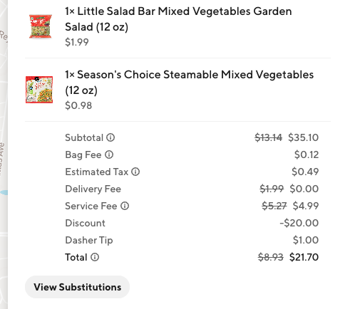Select Little Salad Bar Garden Salad item name
Screen dimensions: 360x309
pyautogui.click(x=178, y=19)
